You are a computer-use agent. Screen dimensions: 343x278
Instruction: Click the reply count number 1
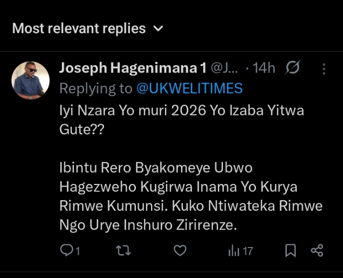point(78,252)
